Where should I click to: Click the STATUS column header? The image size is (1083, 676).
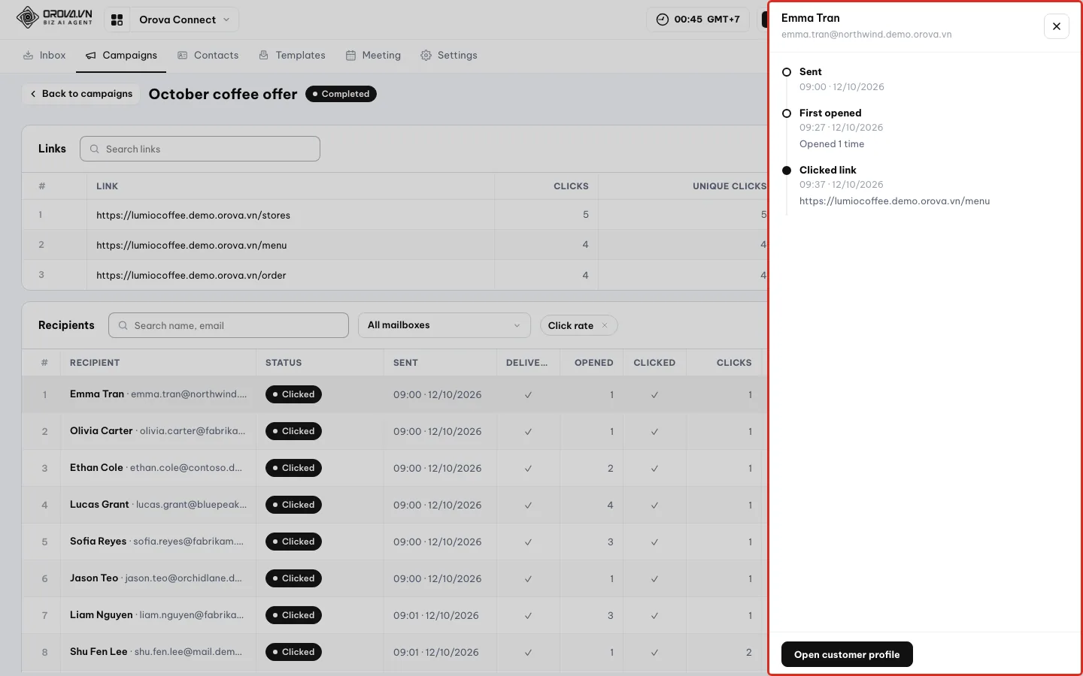click(x=284, y=363)
